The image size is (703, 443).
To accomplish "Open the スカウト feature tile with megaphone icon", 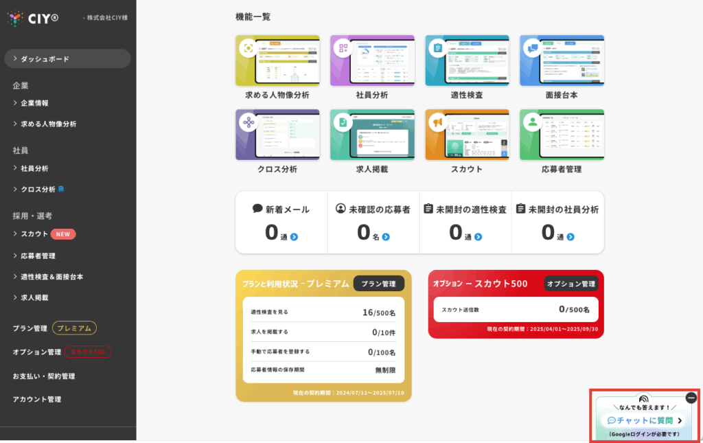I will coord(467,135).
